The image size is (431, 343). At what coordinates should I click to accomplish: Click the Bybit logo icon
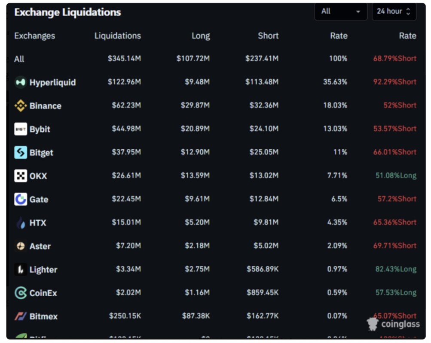(x=20, y=129)
